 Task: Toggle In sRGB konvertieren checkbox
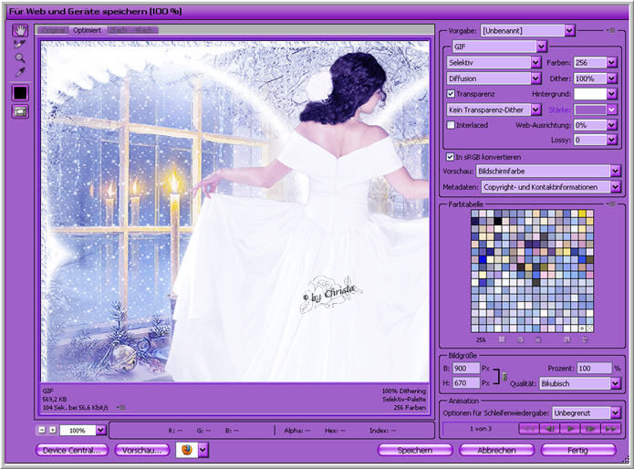point(450,157)
